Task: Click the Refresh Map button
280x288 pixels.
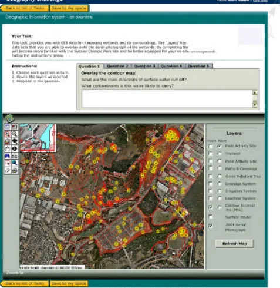Action: [234, 244]
